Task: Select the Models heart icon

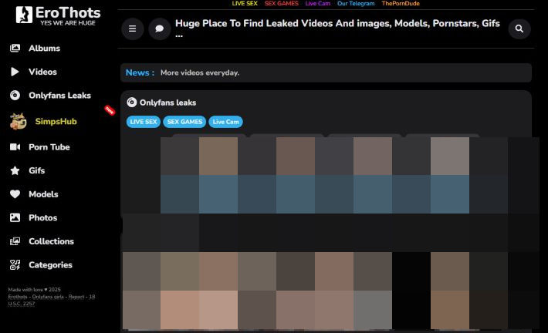Action: coord(15,194)
